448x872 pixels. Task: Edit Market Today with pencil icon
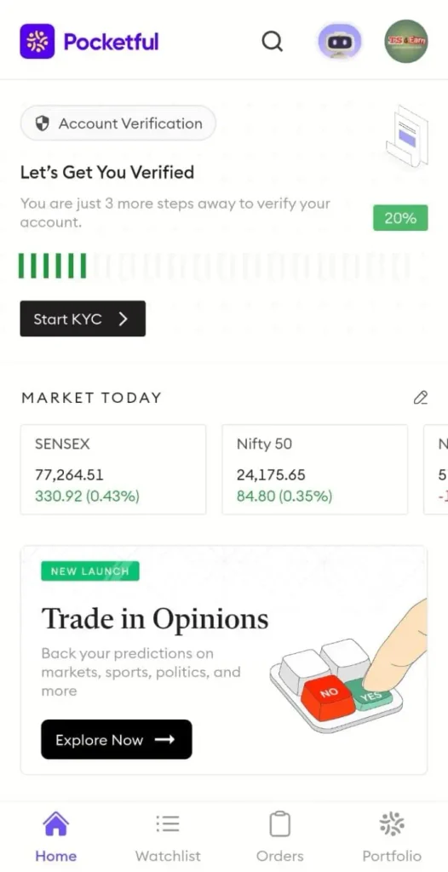[421, 398]
